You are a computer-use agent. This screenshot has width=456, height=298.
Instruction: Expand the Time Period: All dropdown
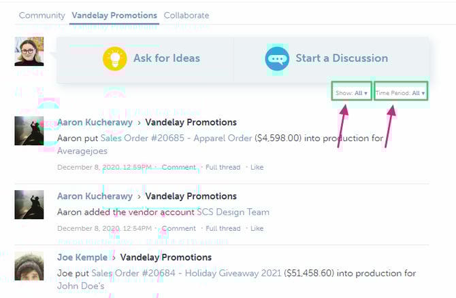401,92
